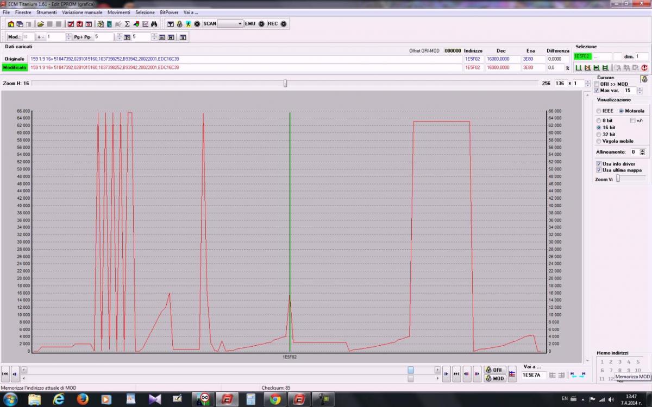Click the running man toolbar icon

[188, 24]
